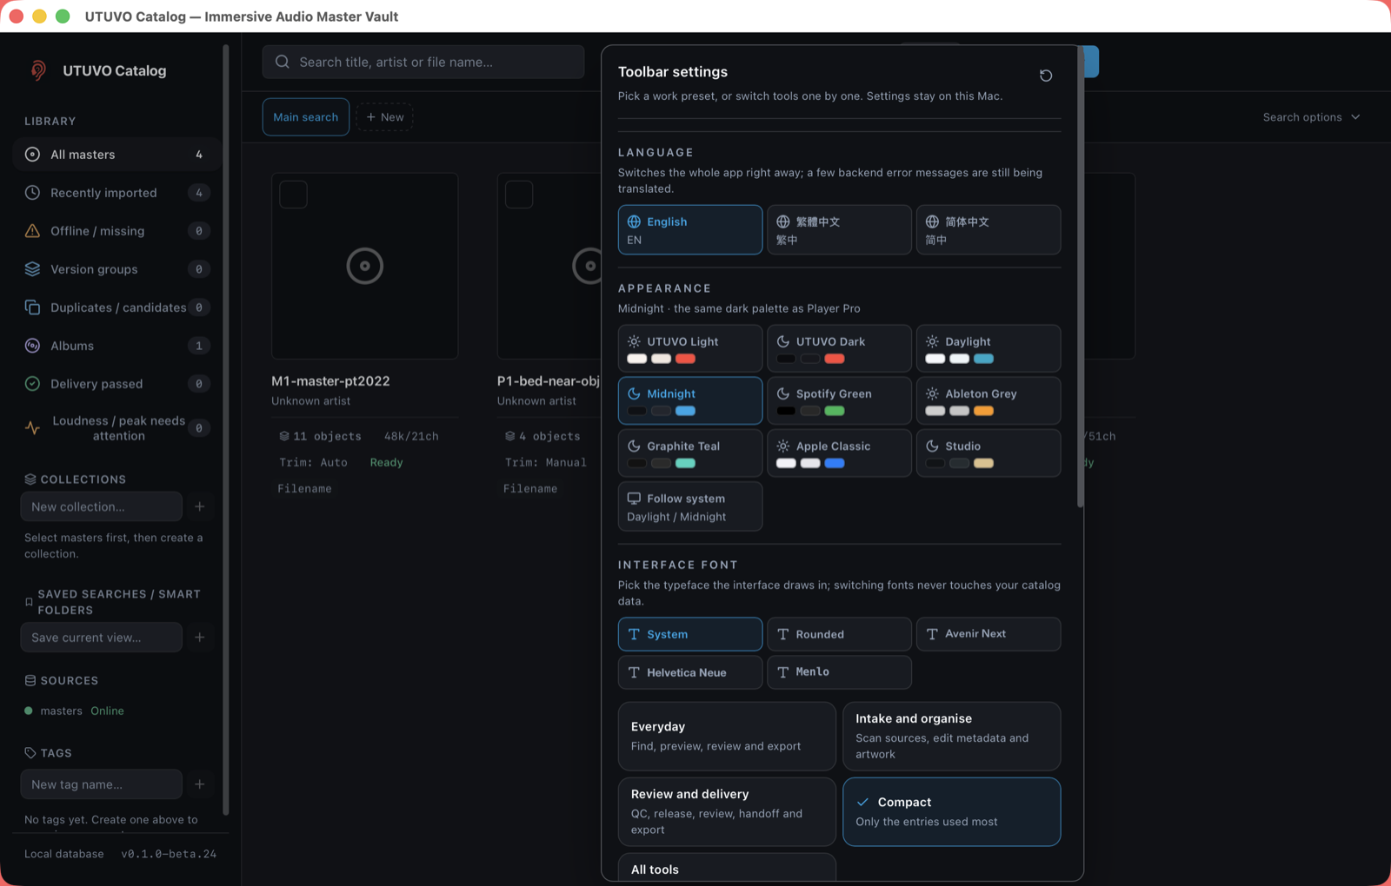Viewport: 1391px width, 886px height.
Task: Apply Intake and organise preset
Action: click(952, 736)
